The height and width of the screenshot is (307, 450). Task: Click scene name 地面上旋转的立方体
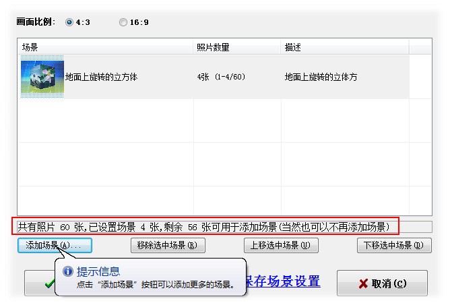(101, 77)
